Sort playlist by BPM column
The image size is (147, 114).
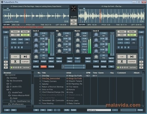[88, 73]
